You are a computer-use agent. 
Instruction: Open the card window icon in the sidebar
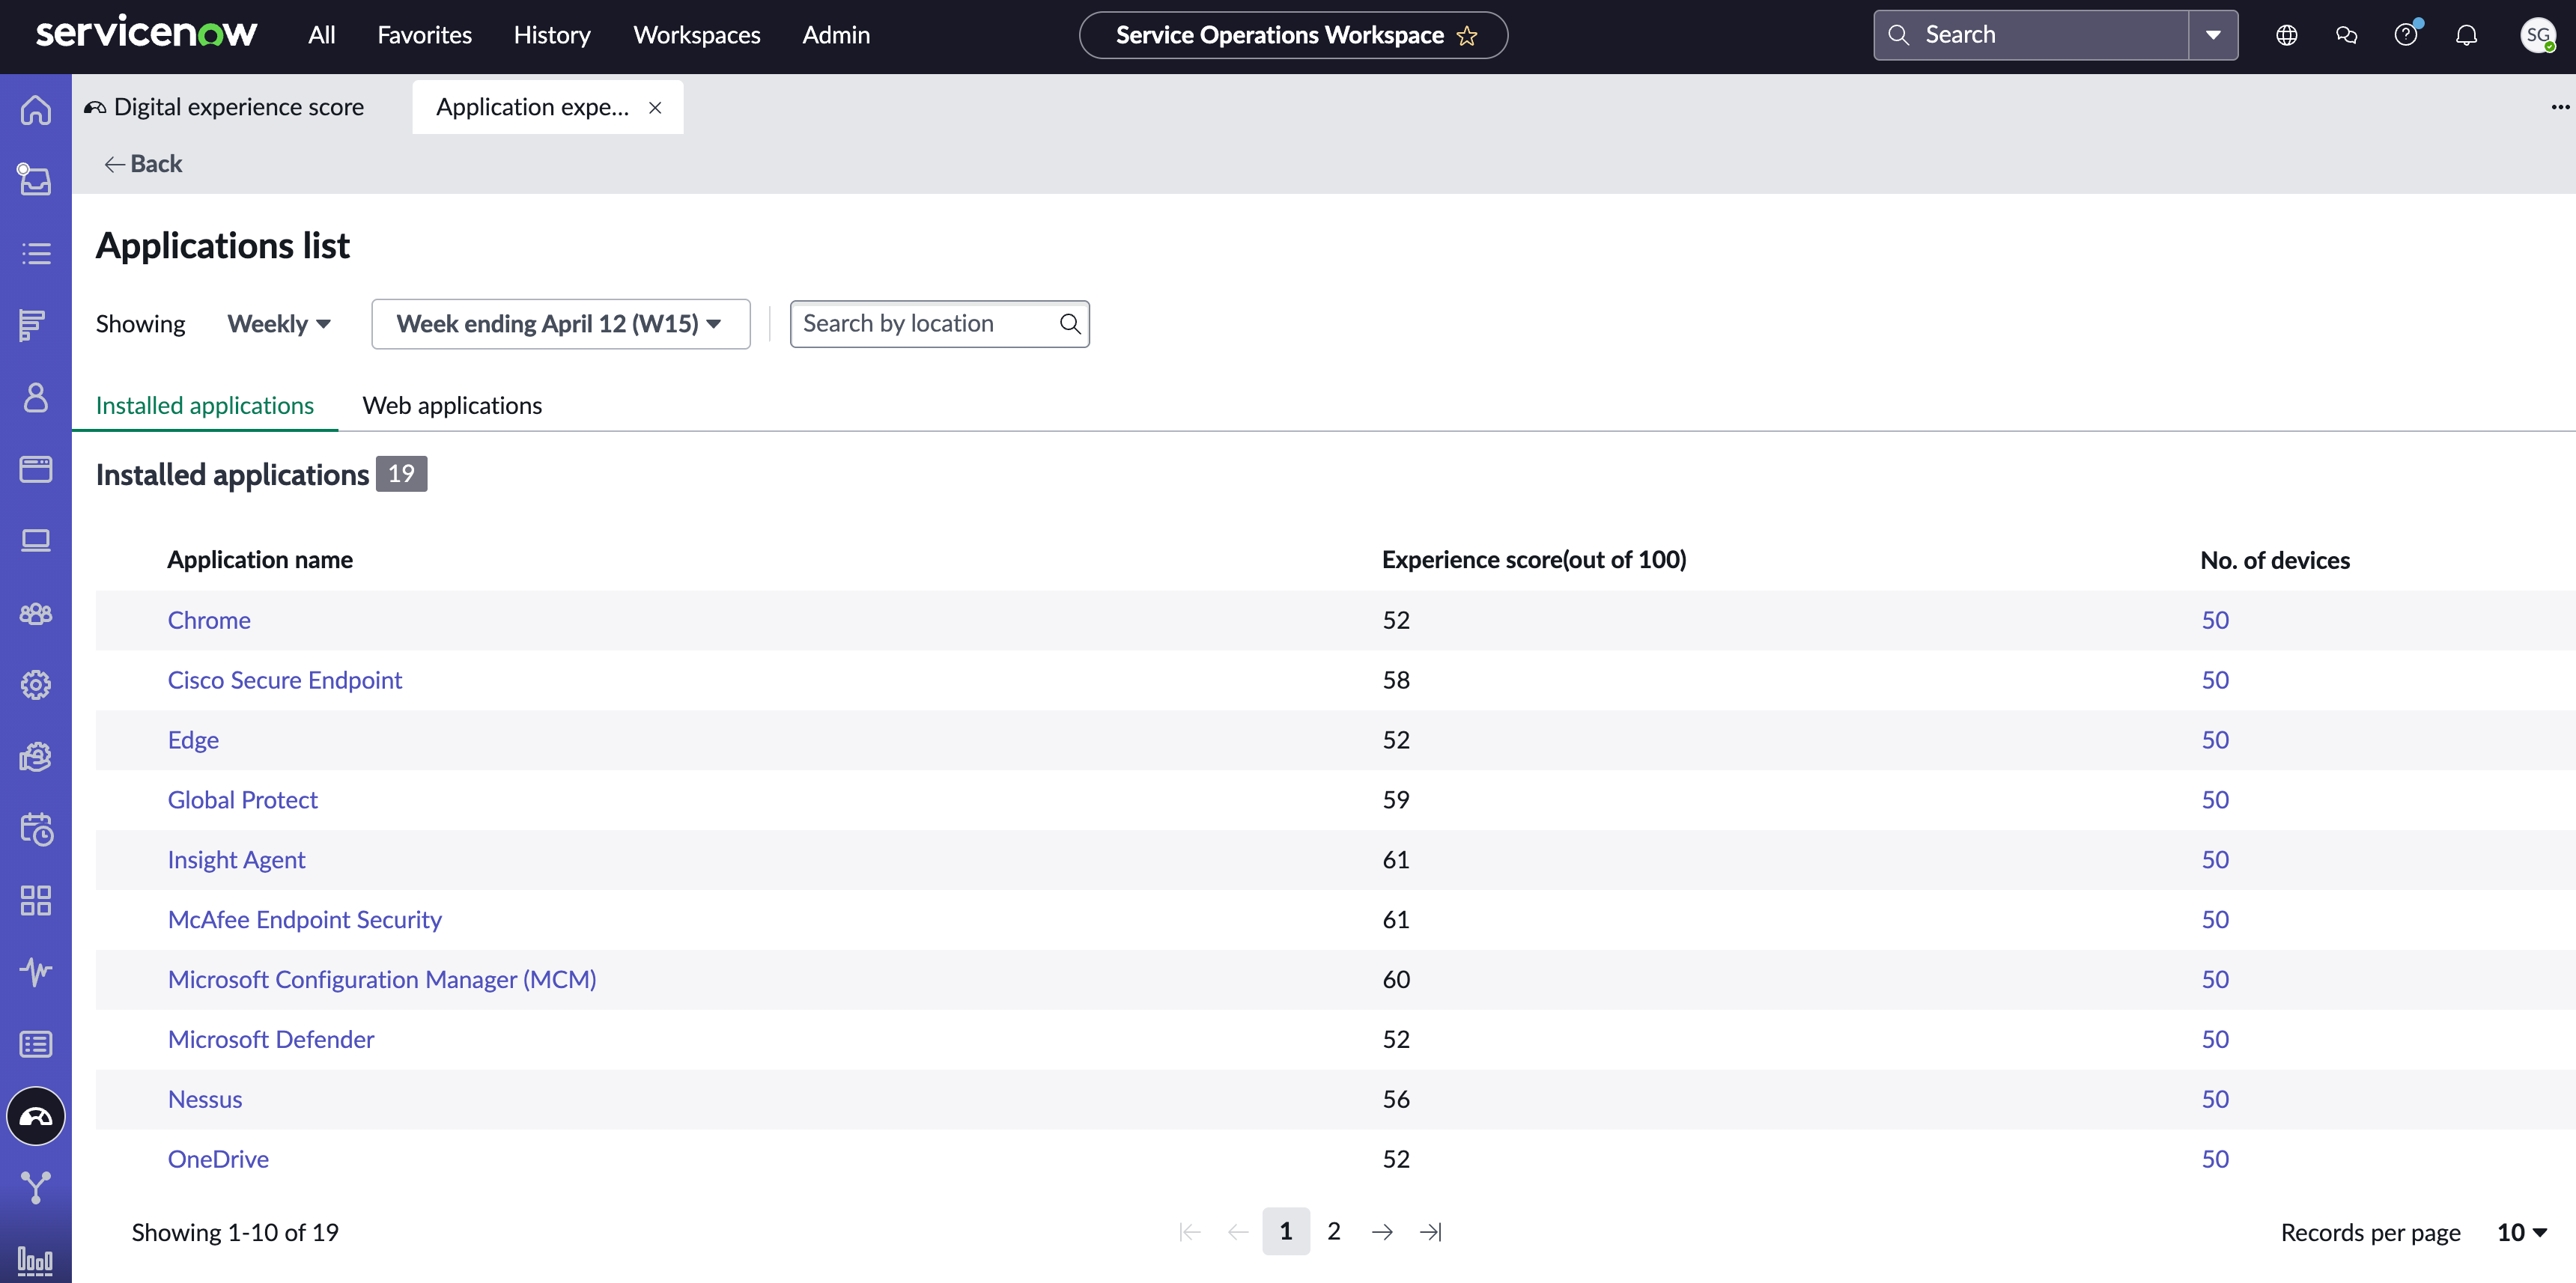pos(36,469)
